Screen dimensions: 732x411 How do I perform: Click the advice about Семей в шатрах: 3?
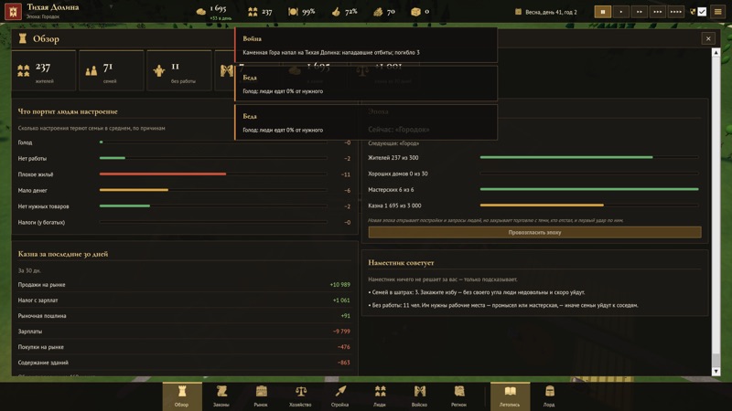476,292
